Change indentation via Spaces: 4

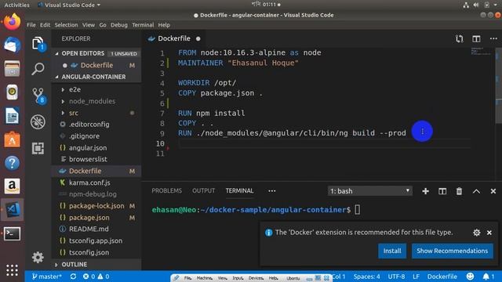pyautogui.click(x=367, y=277)
